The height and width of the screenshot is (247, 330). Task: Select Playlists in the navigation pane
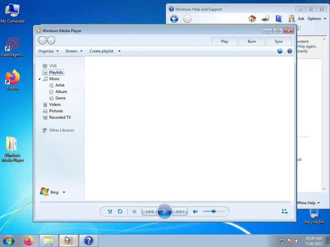[53, 72]
